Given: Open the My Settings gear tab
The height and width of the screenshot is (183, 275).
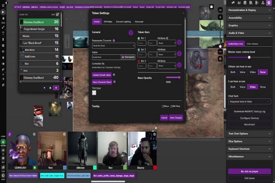Looking at the screenshot, I should click(x=269, y=3).
